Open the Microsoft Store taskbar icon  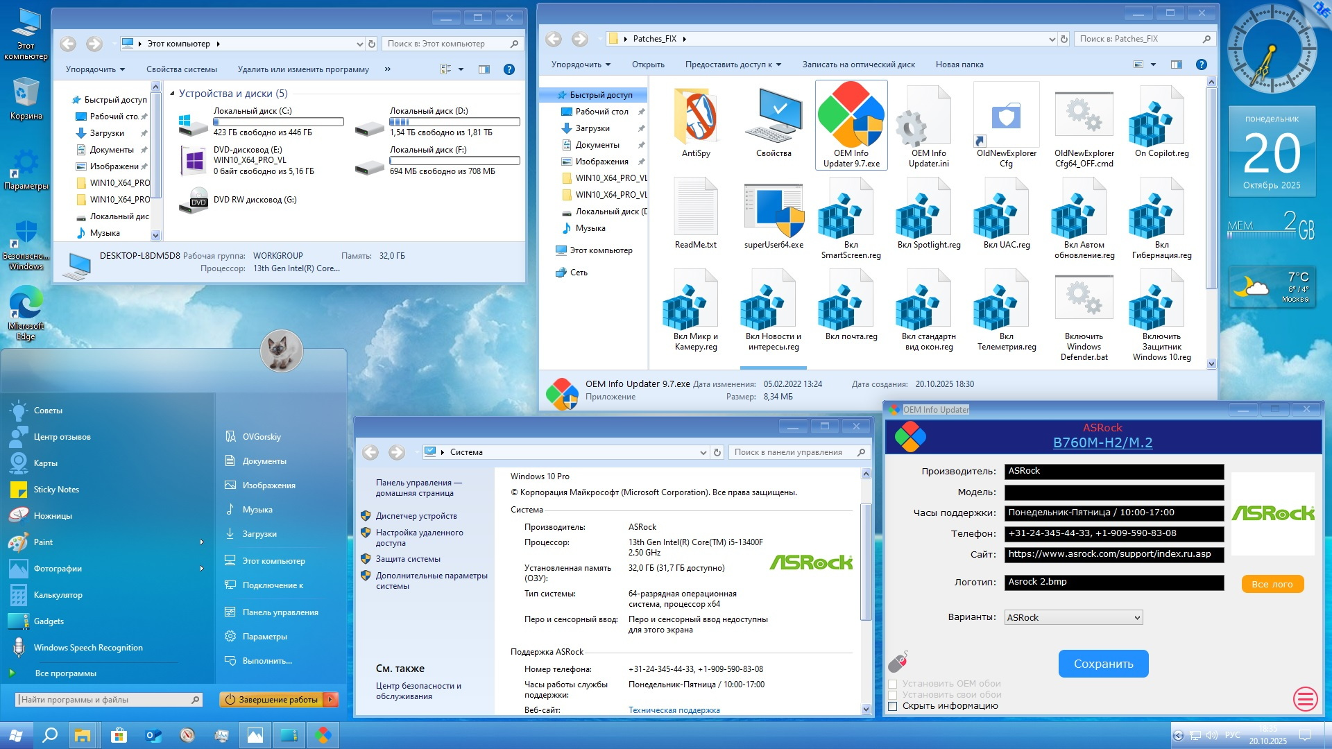pyautogui.click(x=119, y=735)
